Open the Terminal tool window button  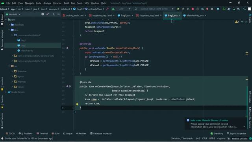click(42, 133)
